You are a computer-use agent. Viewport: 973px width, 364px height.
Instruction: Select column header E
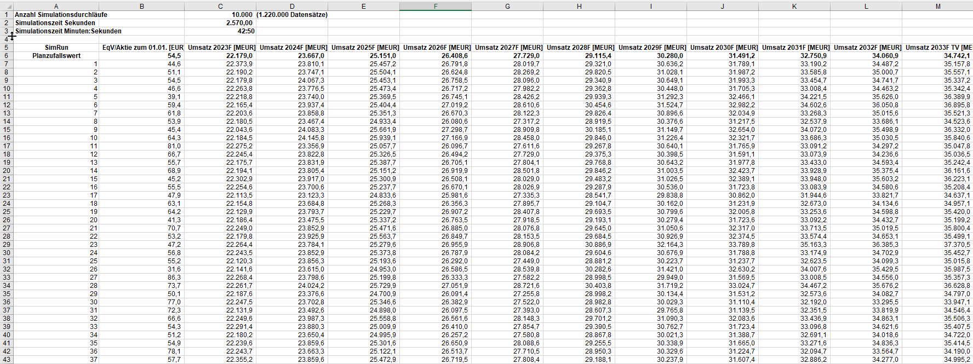364,6
